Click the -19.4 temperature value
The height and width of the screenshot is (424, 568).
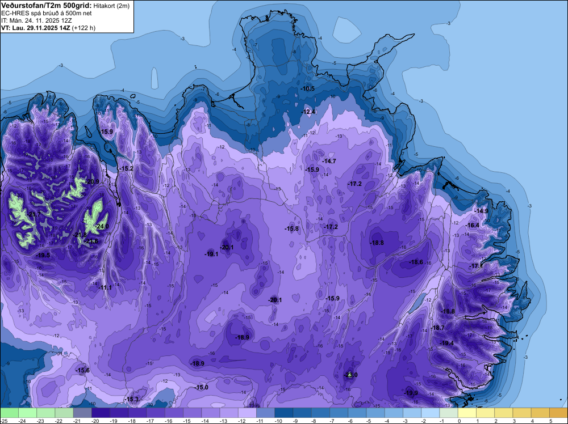point(446,343)
